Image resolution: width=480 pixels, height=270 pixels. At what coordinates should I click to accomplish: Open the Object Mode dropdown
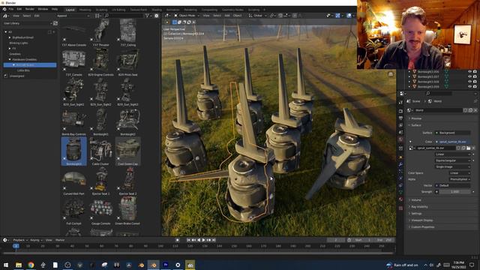coord(187,16)
